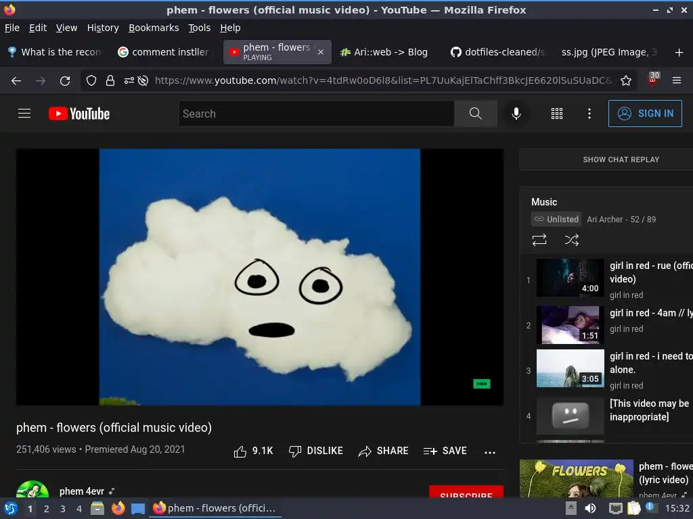Open a new browser tab
693x519 pixels.
679,53
